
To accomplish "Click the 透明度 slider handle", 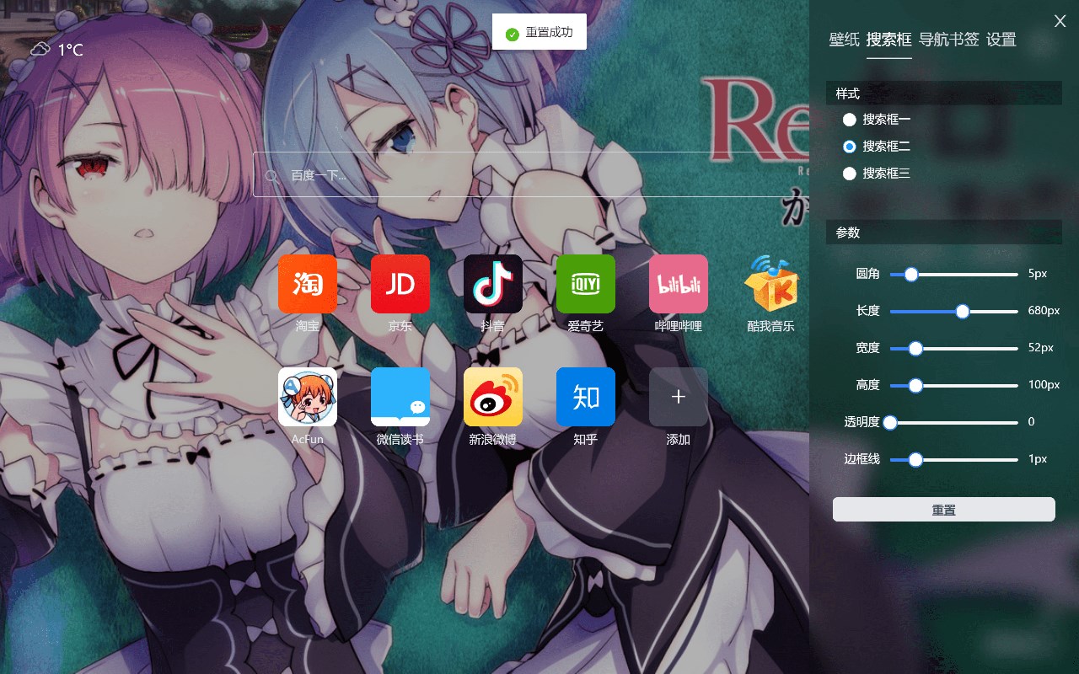I will [890, 422].
